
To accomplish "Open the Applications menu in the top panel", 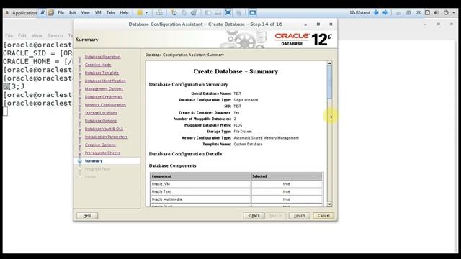I will 22,13.
